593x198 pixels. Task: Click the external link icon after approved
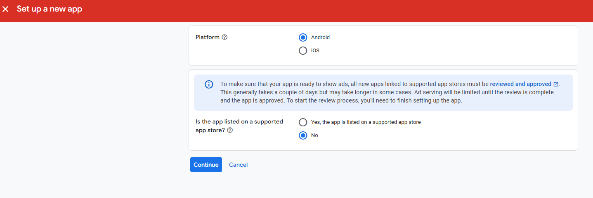pos(556,84)
